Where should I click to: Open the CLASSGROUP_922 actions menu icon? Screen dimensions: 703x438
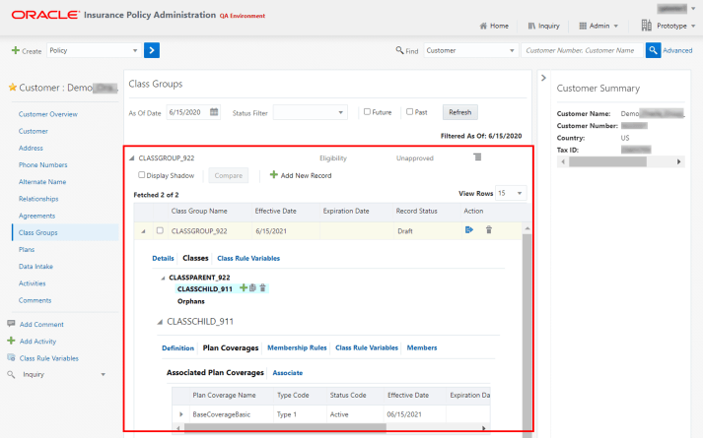477,157
